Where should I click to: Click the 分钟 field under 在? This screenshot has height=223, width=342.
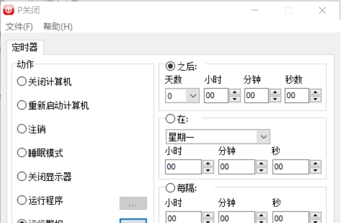[236, 167]
